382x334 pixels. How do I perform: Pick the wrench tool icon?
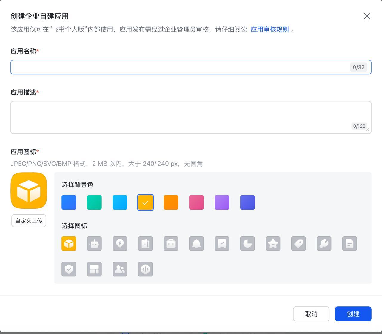(324, 244)
